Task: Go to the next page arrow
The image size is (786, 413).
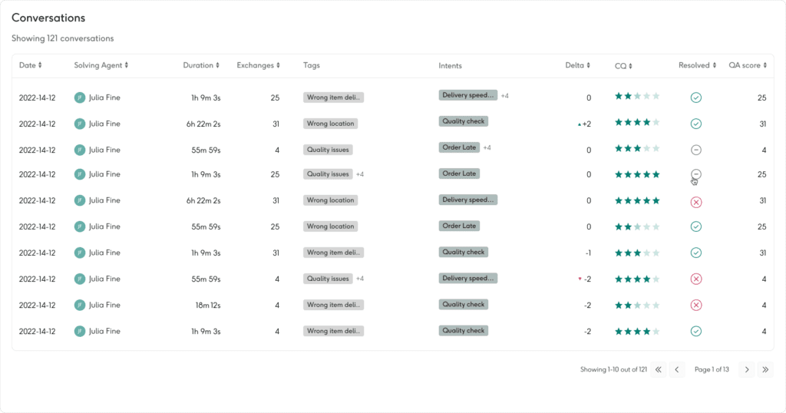Action: (x=746, y=369)
